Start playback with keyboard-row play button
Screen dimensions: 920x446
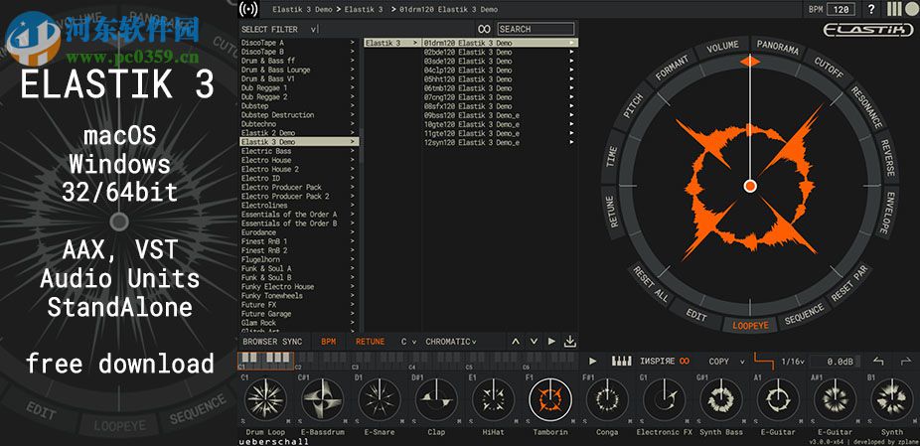pyautogui.click(x=592, y=362)
